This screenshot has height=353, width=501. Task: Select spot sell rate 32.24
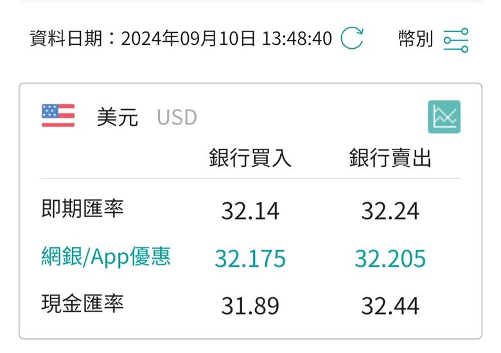pyautogui.click(x=390, y=211)
